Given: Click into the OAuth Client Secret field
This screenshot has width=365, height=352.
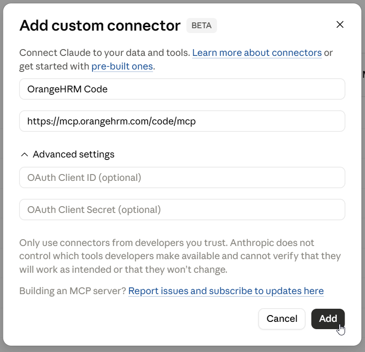Looking at the screenshot, I should point(182,210).
